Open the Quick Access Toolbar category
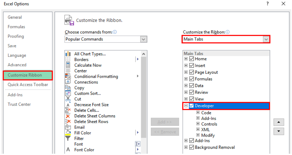This screenshot has height=155, width=292. pos(28,85)
